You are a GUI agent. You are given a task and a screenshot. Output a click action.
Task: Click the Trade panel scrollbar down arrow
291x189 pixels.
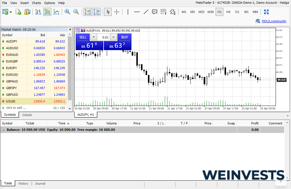(287, 178)
